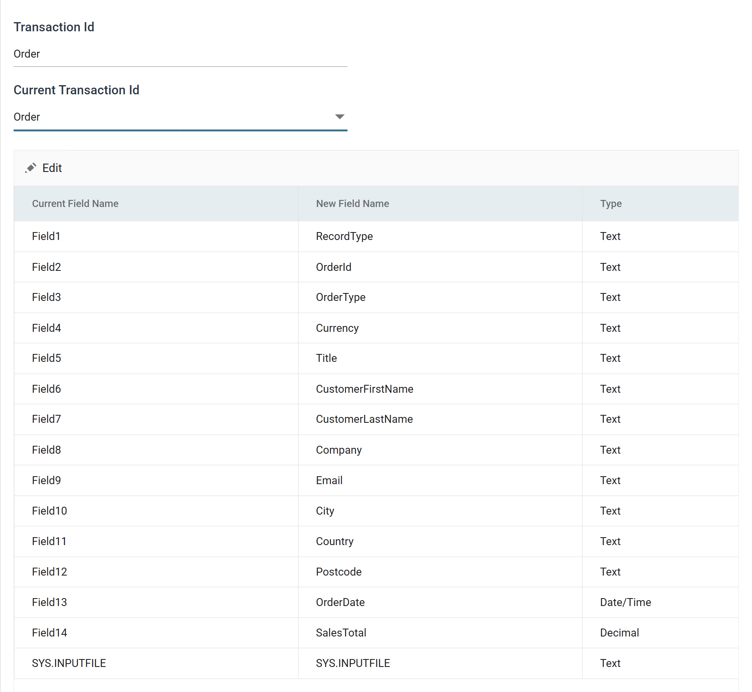This screenshot has height=692, width=752.
Task: Select the Field5 cell
Action: pyautogui.click(x=156, y=358)
